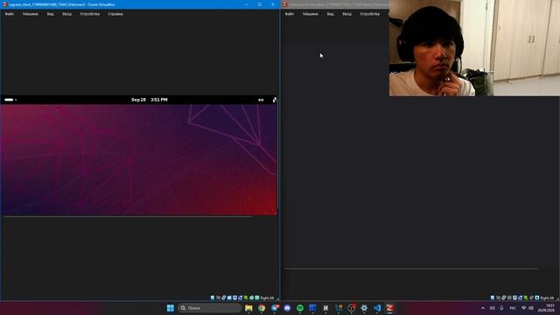560x315 pixels.
Task: Minimize the left VirtualBox window
Action: 247,4
